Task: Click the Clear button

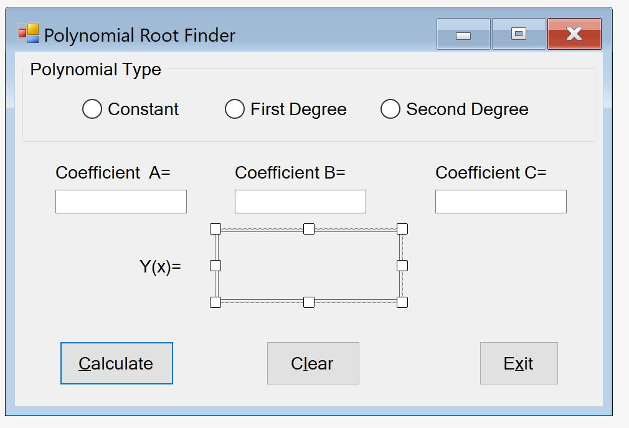Action: coord(313,363)
